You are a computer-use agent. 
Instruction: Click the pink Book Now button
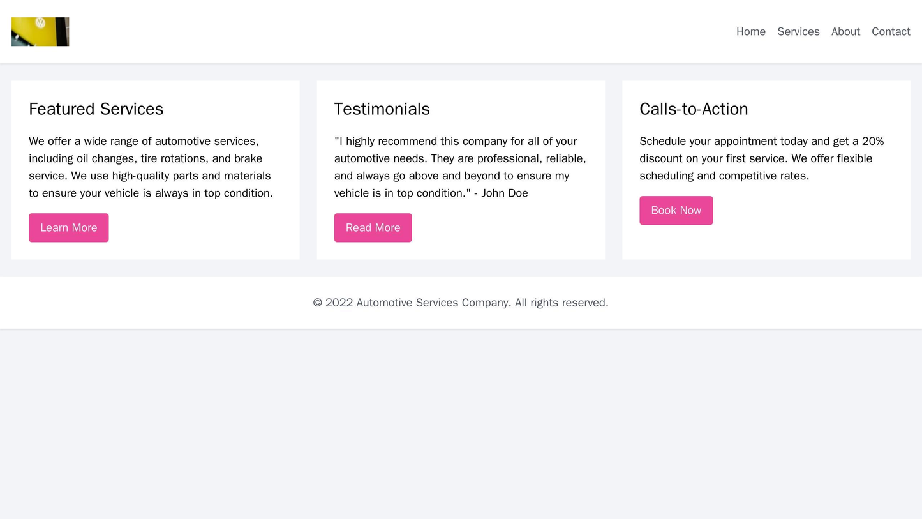click(676, 209)
